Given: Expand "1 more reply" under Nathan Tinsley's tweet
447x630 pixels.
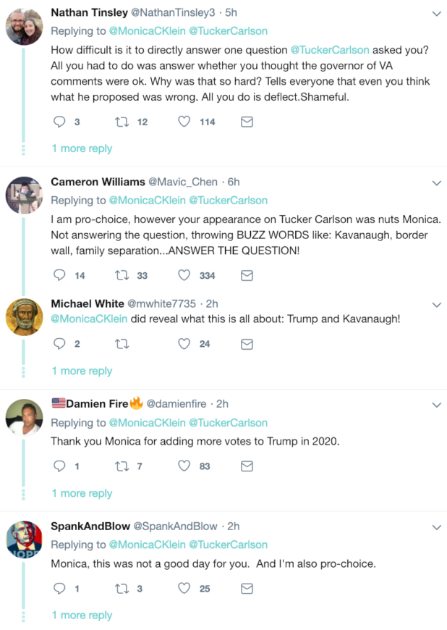Looking at the screenshot, I should [x=82, y=148].
